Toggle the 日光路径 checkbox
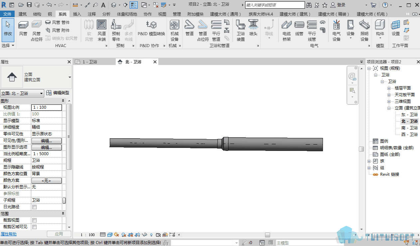This screenshot has height=246, width=420. [x=34, y=207]
